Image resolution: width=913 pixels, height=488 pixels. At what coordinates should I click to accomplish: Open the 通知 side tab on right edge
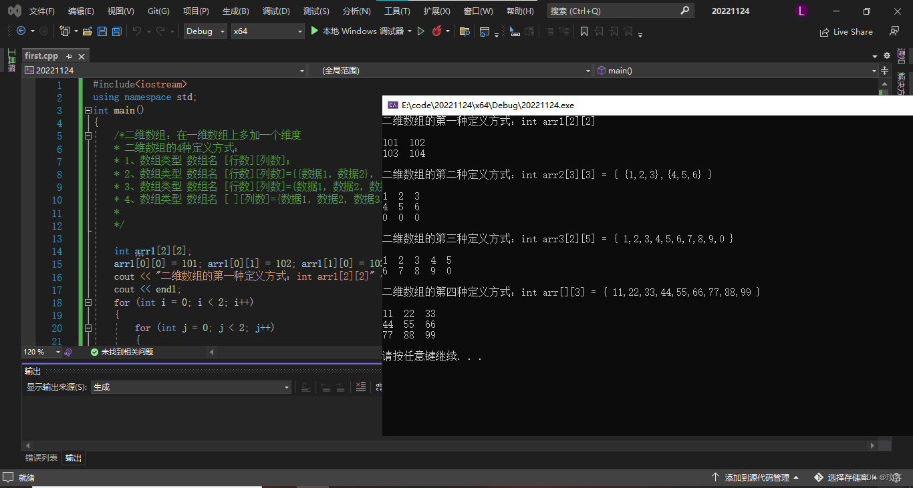coord(902,55)
